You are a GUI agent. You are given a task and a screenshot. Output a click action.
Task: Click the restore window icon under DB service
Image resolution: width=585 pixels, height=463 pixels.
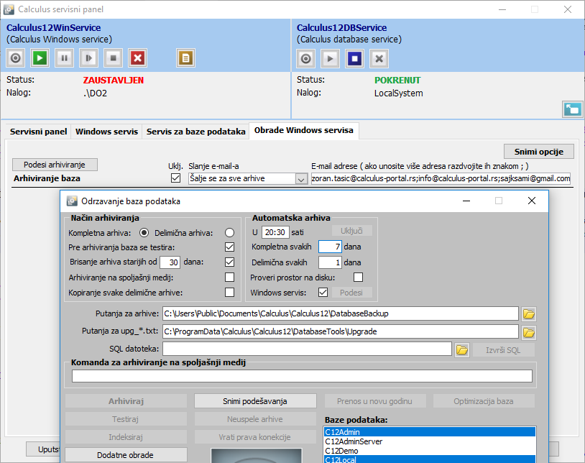click(572, 109)
